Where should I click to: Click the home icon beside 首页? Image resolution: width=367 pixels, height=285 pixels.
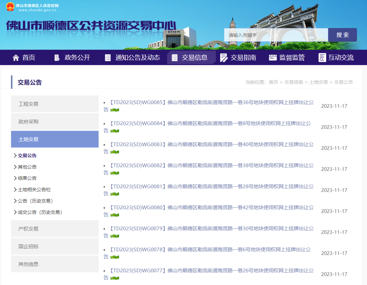click(x=16, y=58)
